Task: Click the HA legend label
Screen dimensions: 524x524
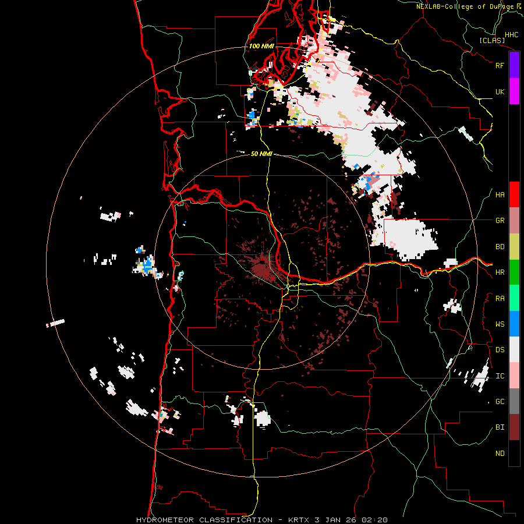Action: (x=500, y=195)
